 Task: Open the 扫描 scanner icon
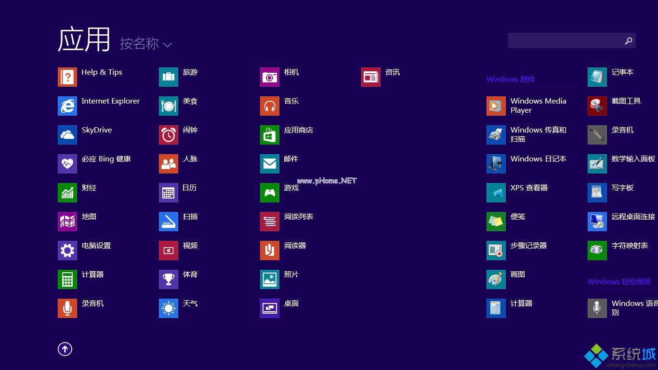(169, 222)
